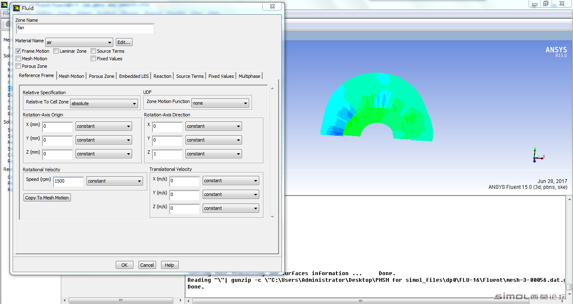This screenshot has width=573, height=304.
Task: Click the Fluid dialog title bar icon
Action: pos(16,8)
